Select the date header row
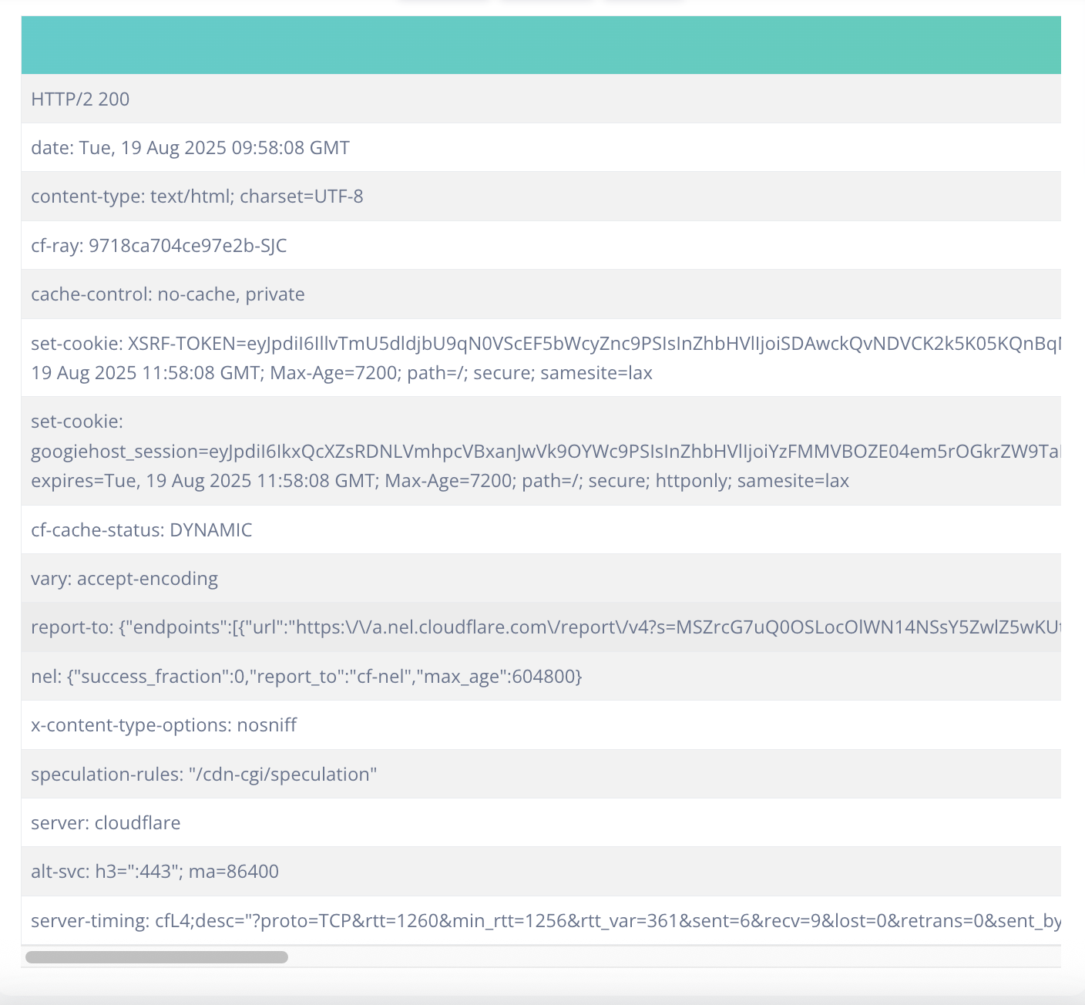The width and height of the screenshot is (1085, 1005). pos(190,147)
